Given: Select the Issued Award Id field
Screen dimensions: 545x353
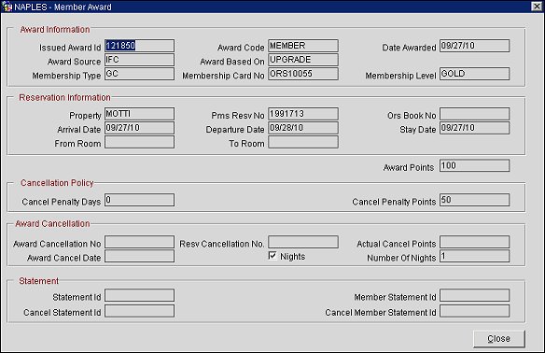Looking at the screenshot, I should (x=139, y=46).
